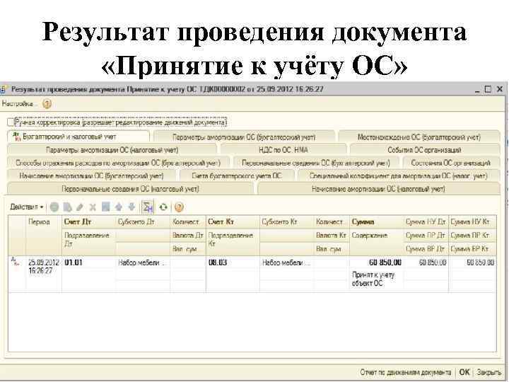Click the Субконто Дт column header
Image resolution: width=509 pixels, height=382 pixels.
coord(143,222)
